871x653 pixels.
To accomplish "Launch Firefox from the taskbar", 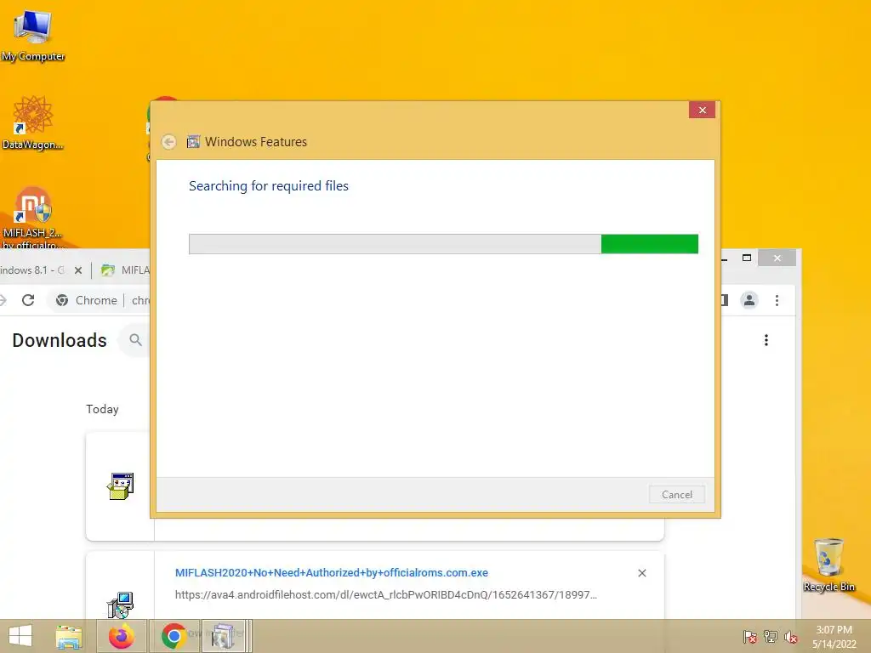I will 121,636.
